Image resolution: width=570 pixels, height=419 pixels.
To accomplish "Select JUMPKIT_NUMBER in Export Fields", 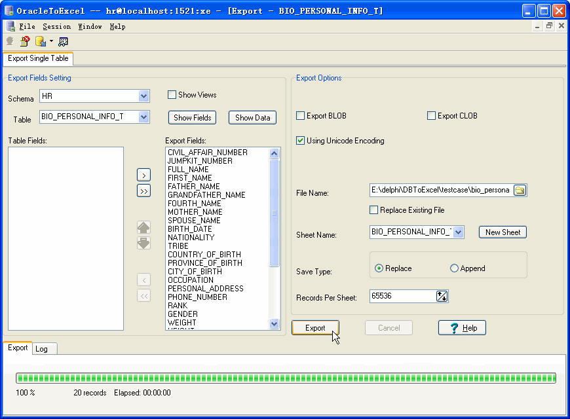I will (x=200, y=161).
